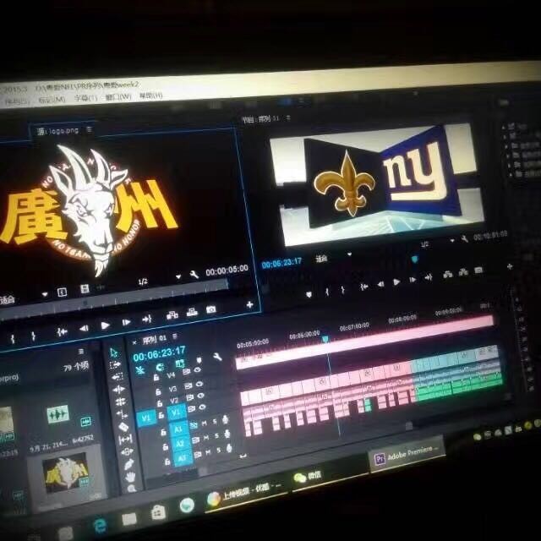Open button editor plus in Source monitor
This screenshot has height=541, width=541.
250,304
